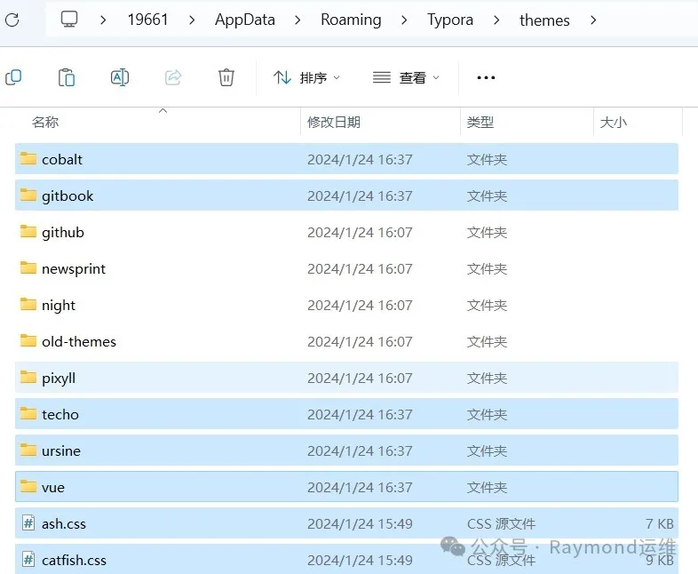The height and width of the screenshot is (574, 698).
Task: Select the newsprint folder name
Action: (74, 269)
